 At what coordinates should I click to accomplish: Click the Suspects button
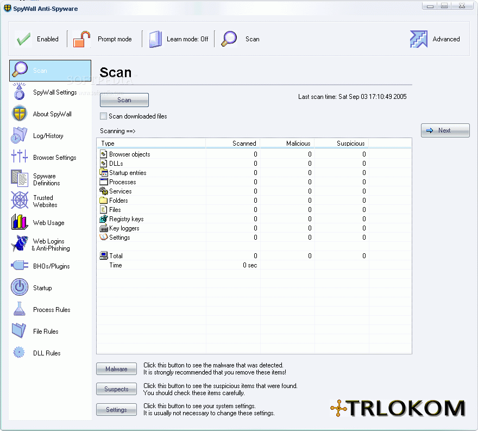(116, 389)
